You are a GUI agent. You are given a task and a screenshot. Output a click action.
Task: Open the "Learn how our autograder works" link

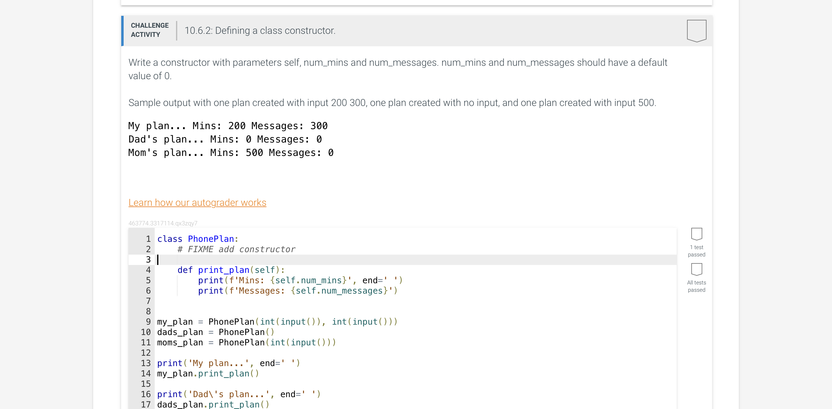point(197,203)
